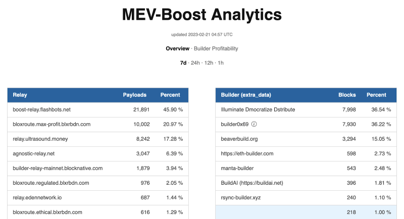Select the 12h time range
The image size is (404, 219).
(209, 63)
